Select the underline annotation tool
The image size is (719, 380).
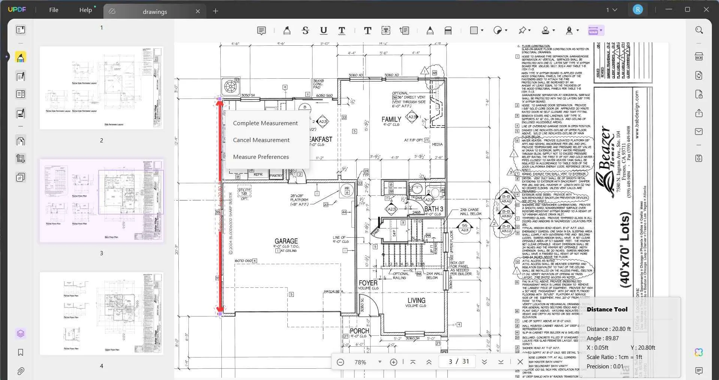point(324,31)
